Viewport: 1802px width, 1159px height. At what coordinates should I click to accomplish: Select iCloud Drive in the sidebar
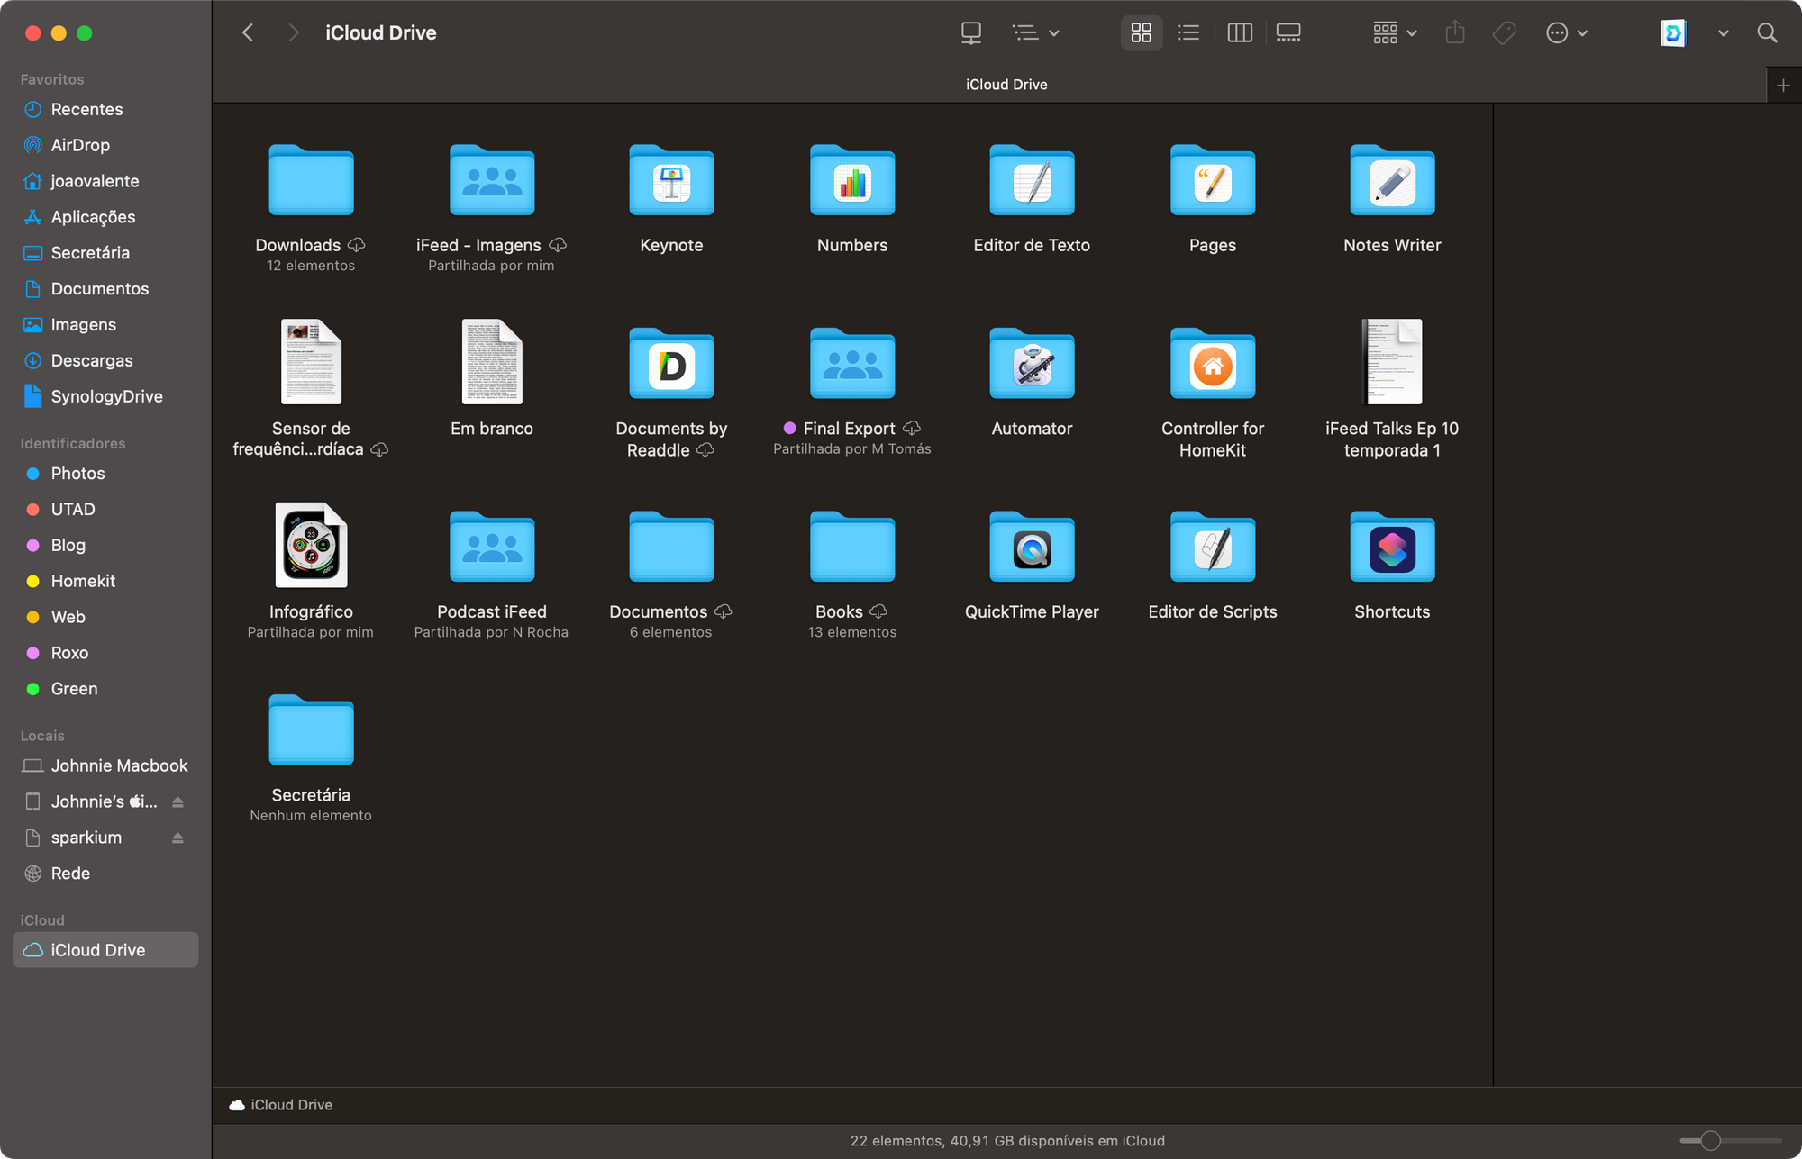(x=105, y=950)
